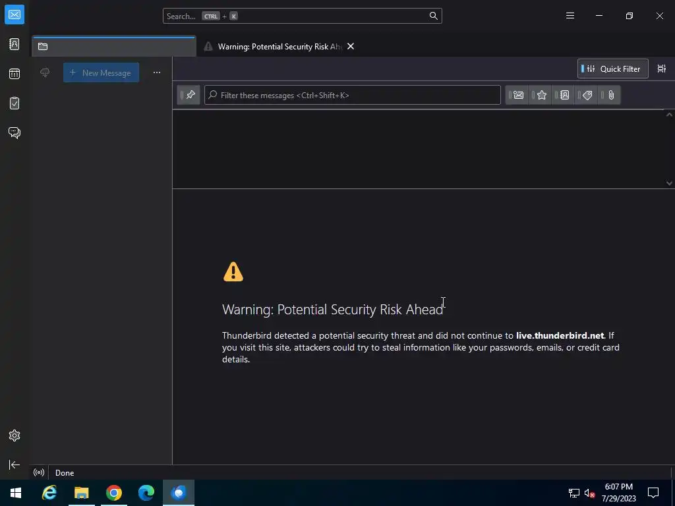This screenshot has width=675, height=506.
Task: Click the Thunderbird taskbar icon
Action: coord(178,493)
